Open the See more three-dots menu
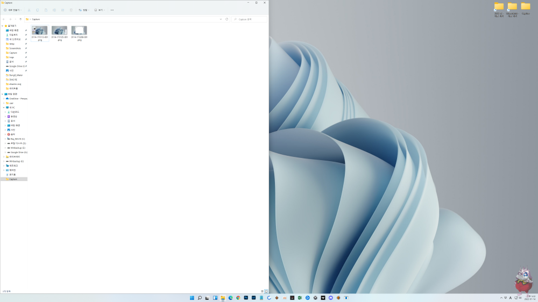The image size is (538, 302). [112, 10]
